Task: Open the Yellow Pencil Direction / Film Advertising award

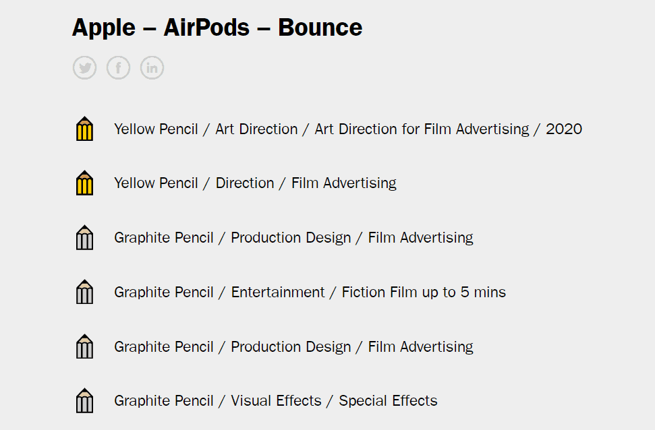Action: (x=255, y=183)
